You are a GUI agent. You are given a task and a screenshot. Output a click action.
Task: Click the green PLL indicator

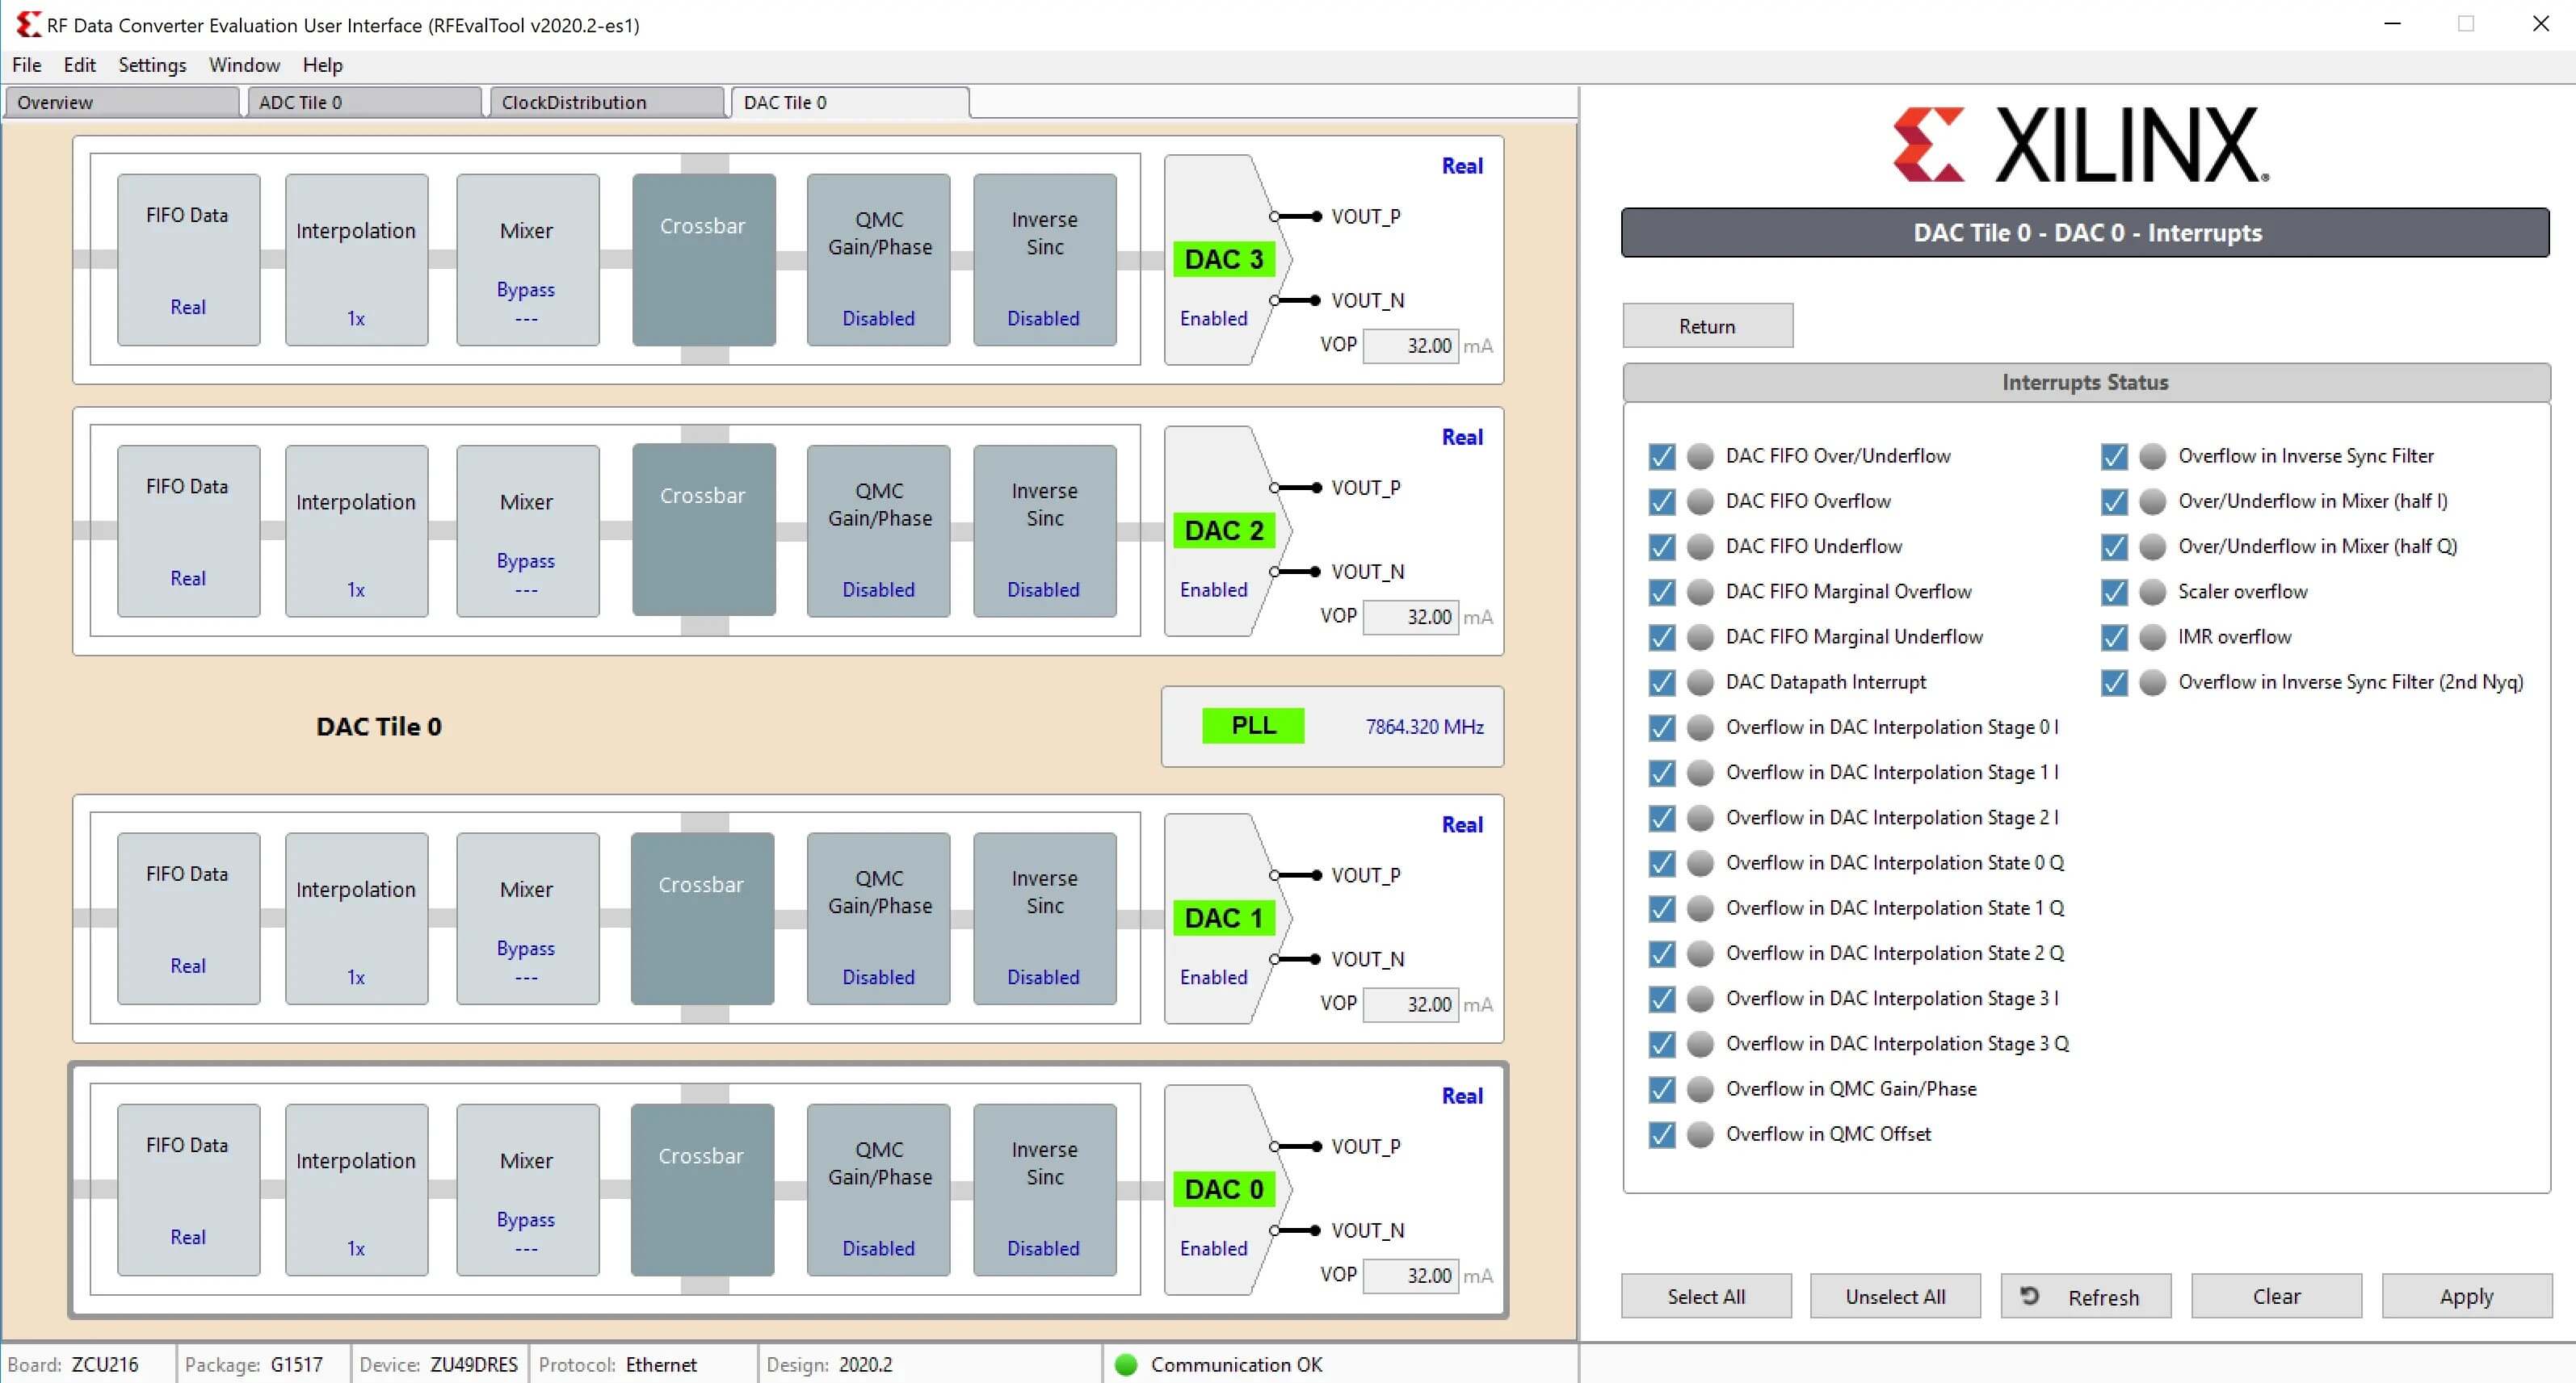(1252, 726)
